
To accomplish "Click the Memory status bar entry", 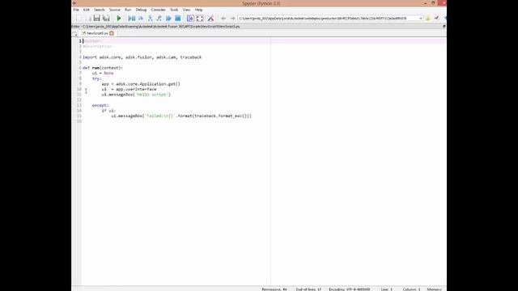I will pyautogui.click(x=435, y=289).
